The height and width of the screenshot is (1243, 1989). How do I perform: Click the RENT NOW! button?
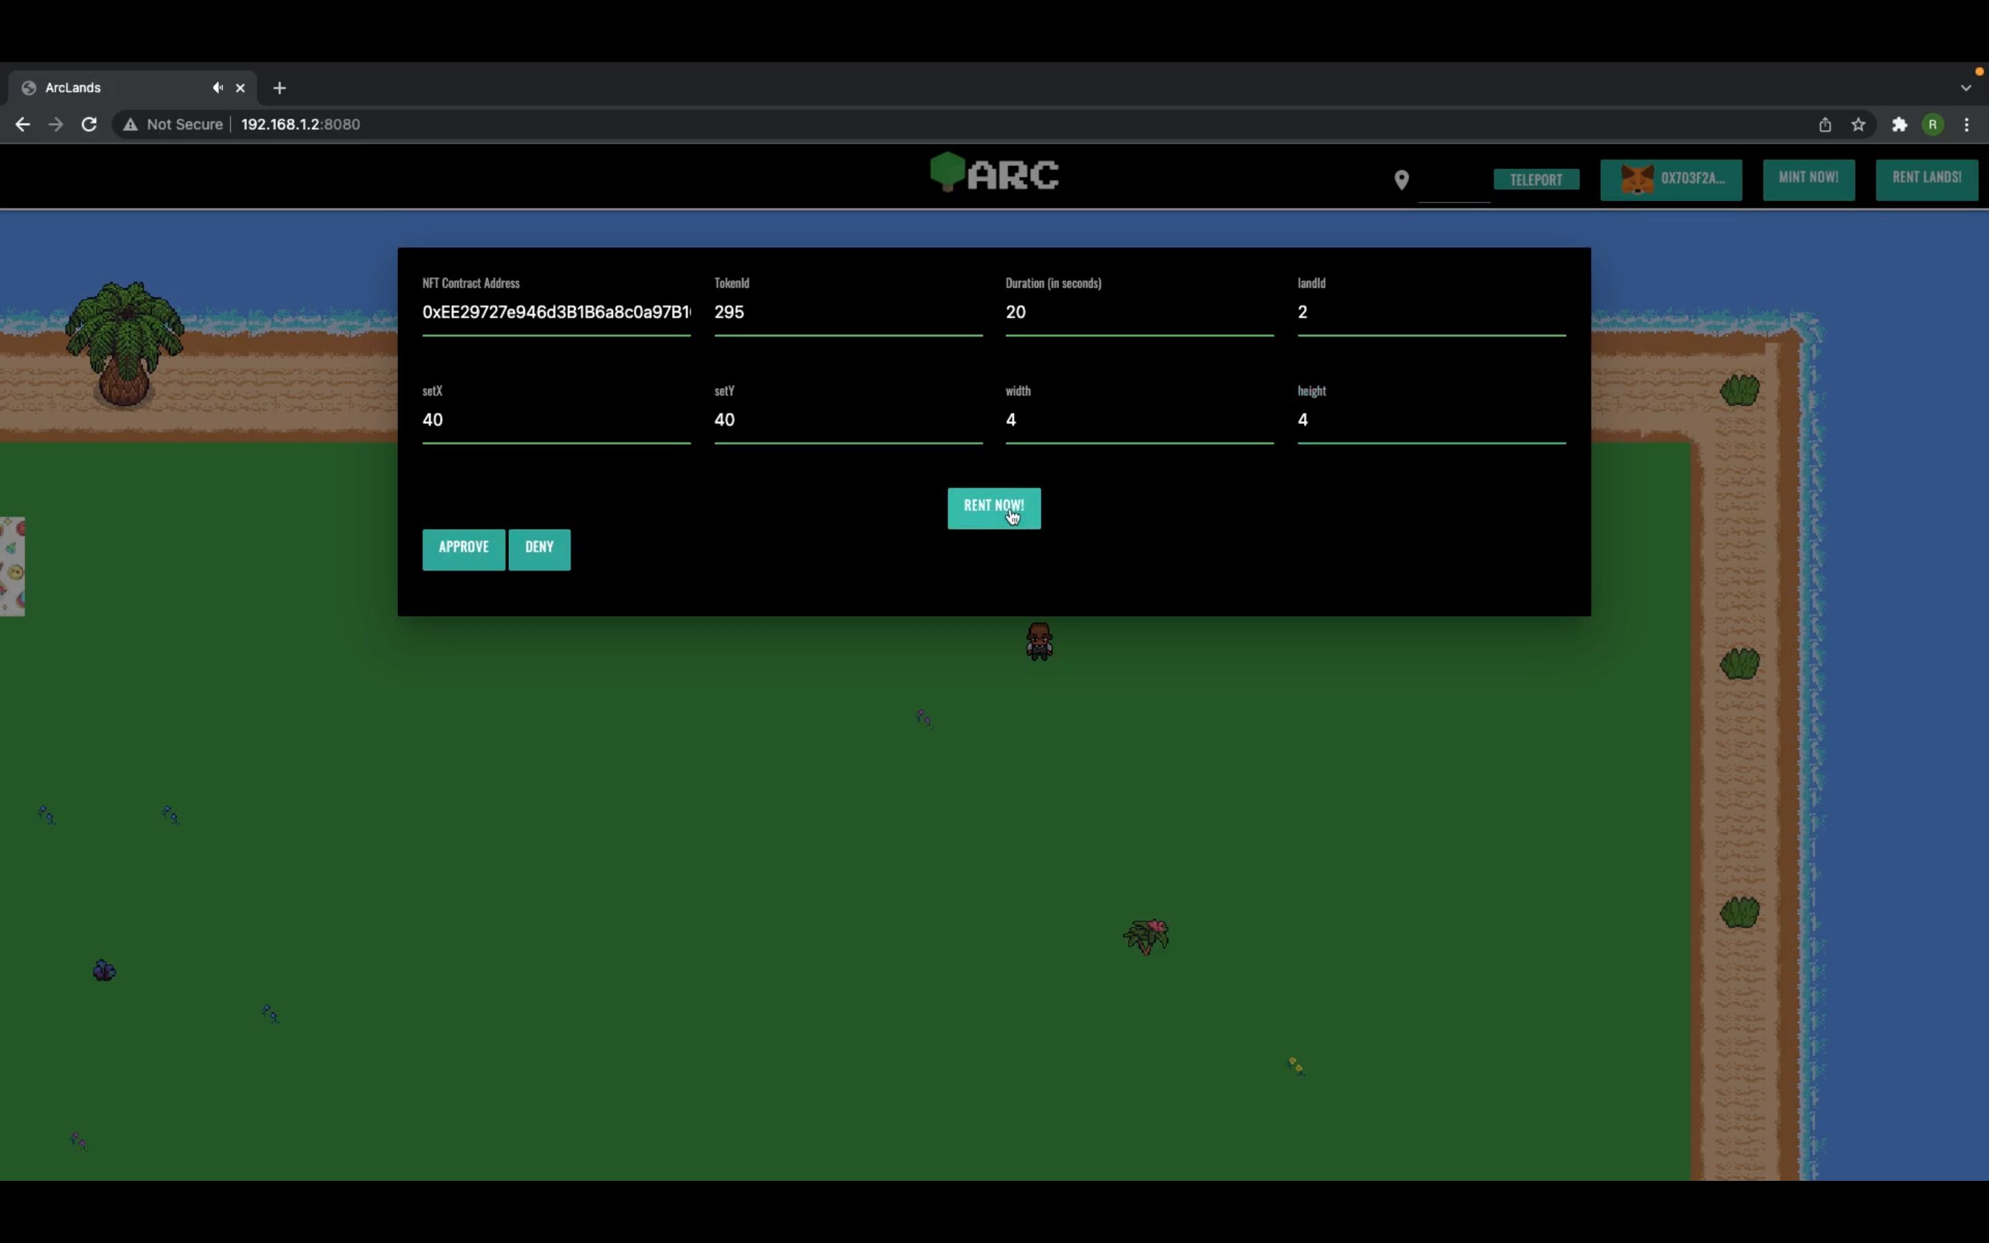pyautogui.click(x=994, y=508)
